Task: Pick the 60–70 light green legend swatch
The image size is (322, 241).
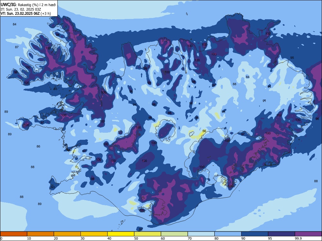Action: [x=174, y=234]
